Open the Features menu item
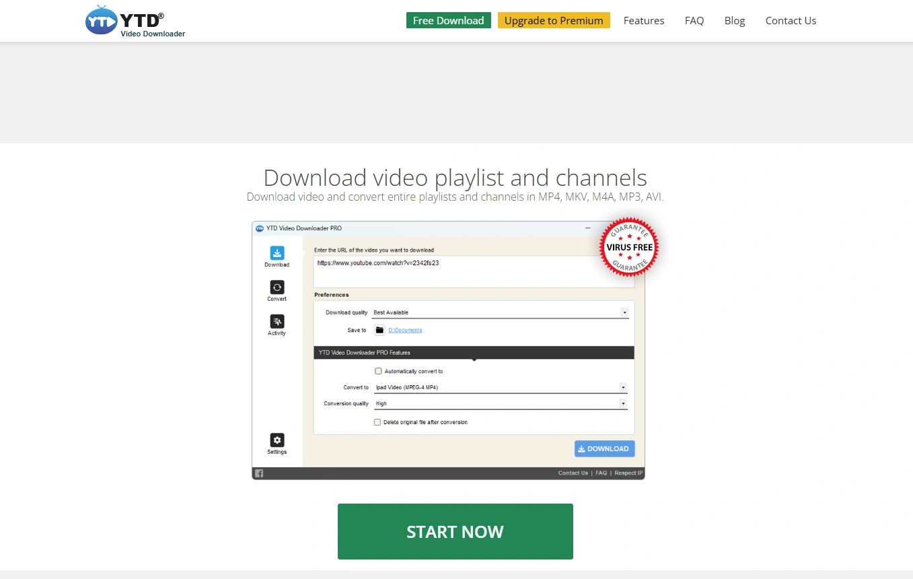Screen dimensions: 913x579 (x=644, y=21)
